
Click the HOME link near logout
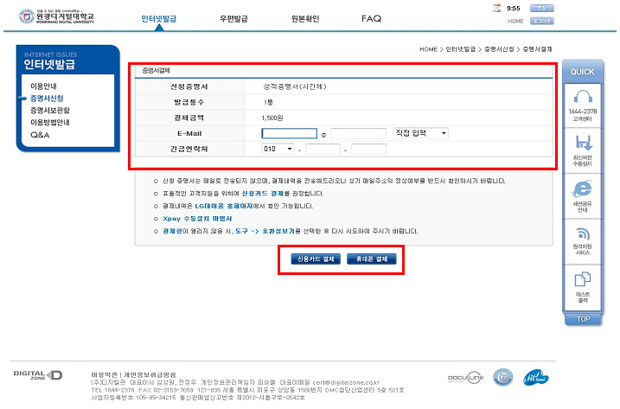pos(515,22)
